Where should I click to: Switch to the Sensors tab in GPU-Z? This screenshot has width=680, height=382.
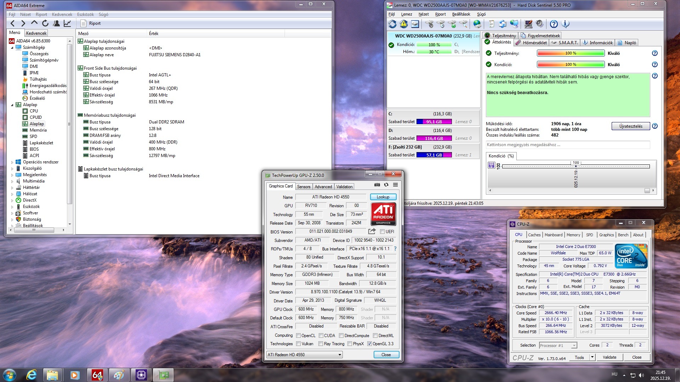pyautogui.click(x=304, y=187)
